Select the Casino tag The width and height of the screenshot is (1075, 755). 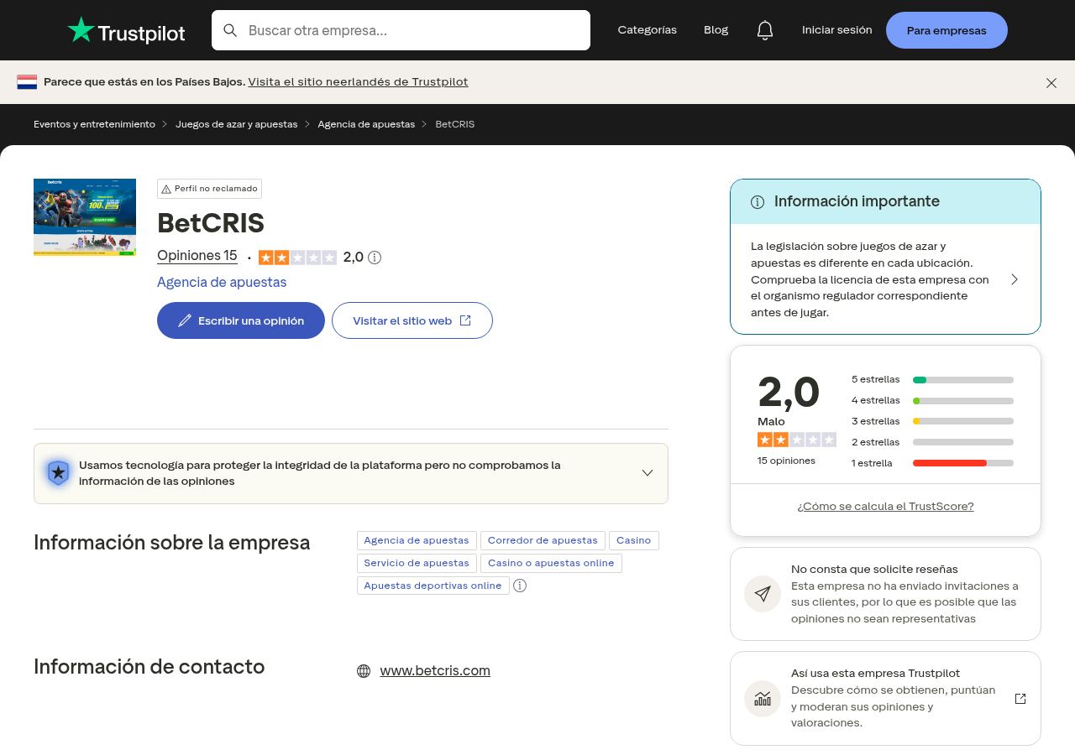(633, 541)
